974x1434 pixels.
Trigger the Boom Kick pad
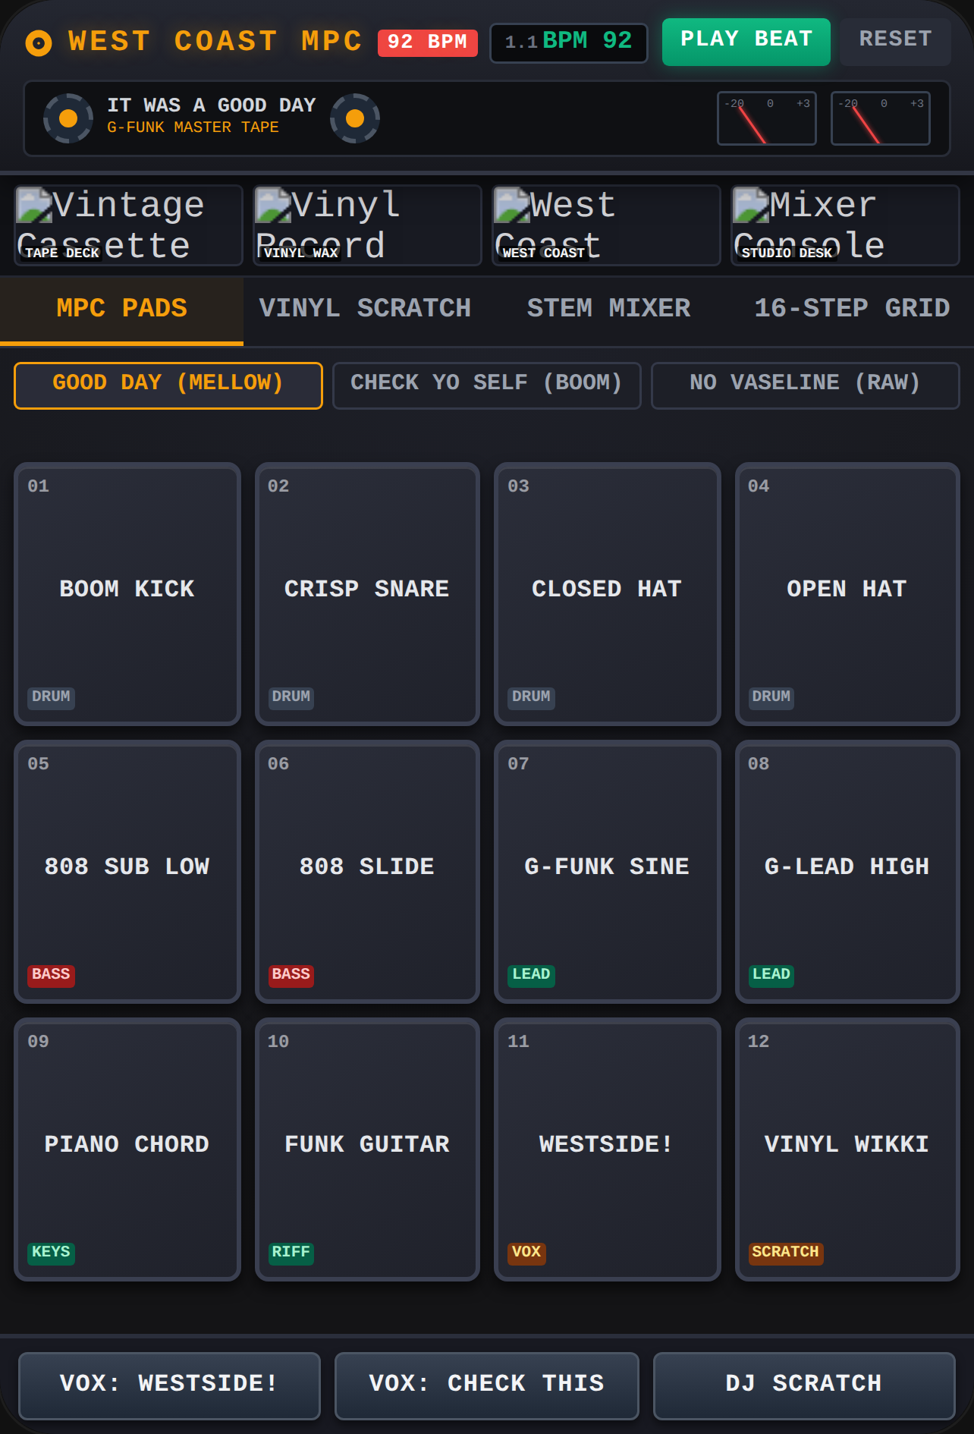pyautogui.click(x=127, y=594)
